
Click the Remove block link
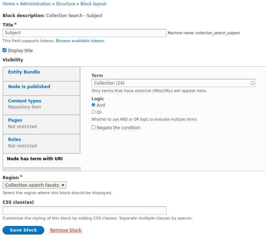tap(66, 230)
